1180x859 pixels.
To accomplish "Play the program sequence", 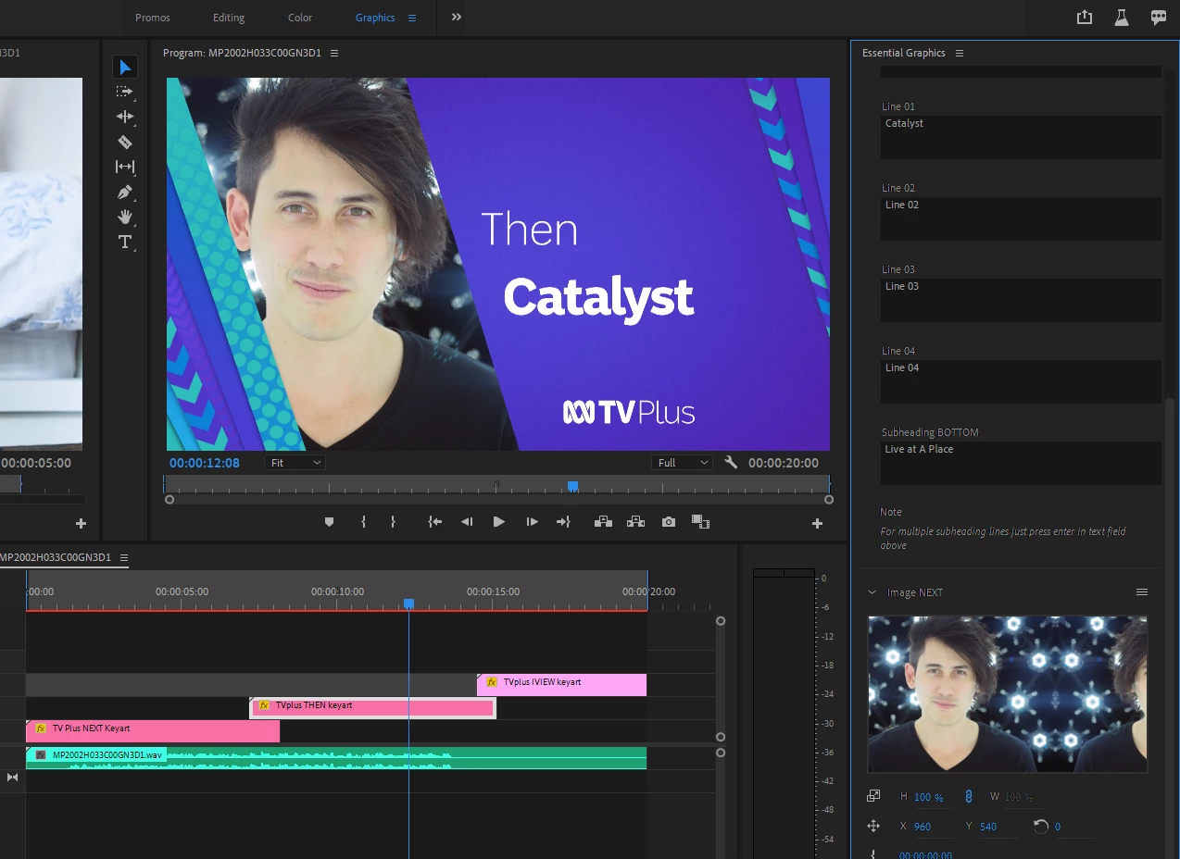I will click(498, 522).
